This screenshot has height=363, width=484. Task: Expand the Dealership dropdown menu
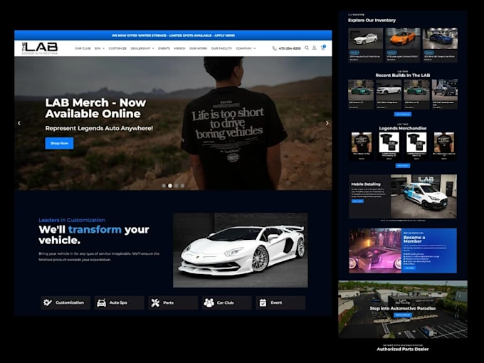[x=142, y=48]
